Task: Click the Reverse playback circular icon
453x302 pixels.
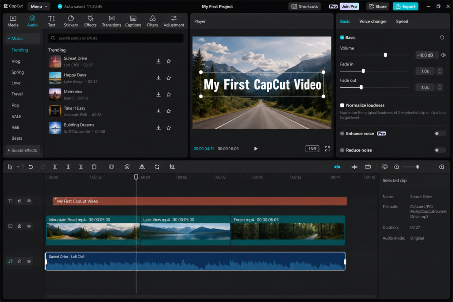Action: (x=127, y=167)
